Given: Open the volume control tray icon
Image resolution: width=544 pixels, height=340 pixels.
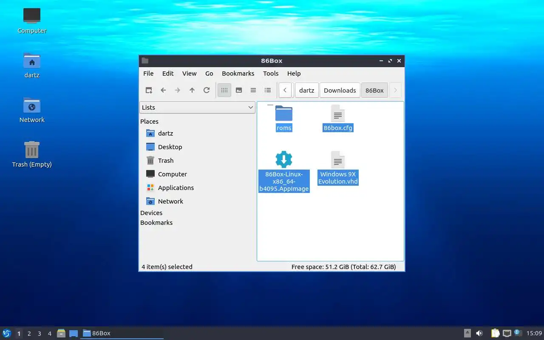Looking at the screenshot, I should coord(479,333).
